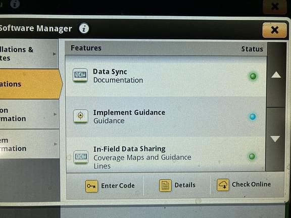Click the Implement Guidance compass icon
The height and width of the screenshot is (218, 291).
click(x=80, y=117)
